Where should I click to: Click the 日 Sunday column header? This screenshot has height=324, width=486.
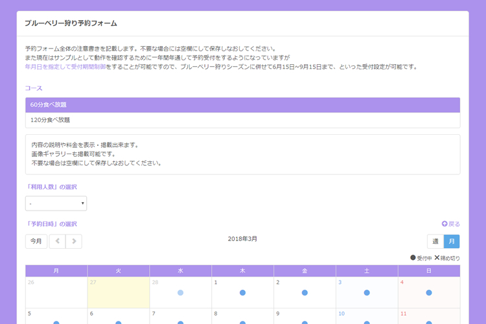(429, 271)
